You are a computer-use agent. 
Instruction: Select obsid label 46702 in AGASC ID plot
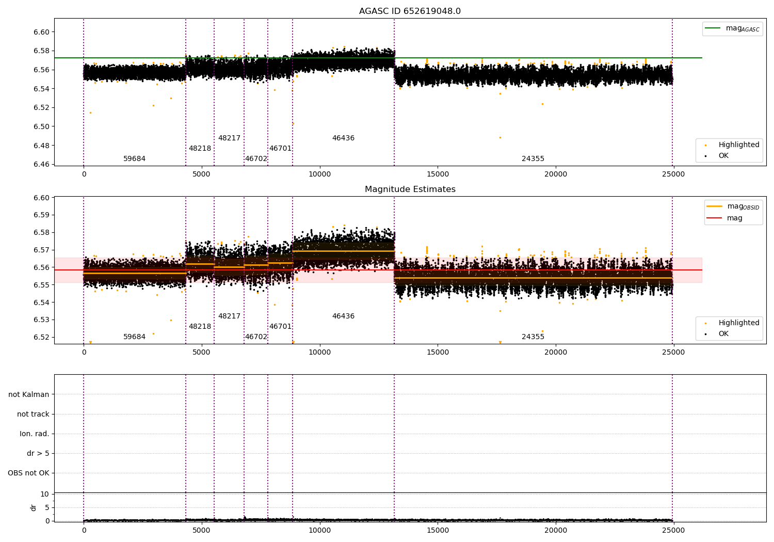pos(256,159)
